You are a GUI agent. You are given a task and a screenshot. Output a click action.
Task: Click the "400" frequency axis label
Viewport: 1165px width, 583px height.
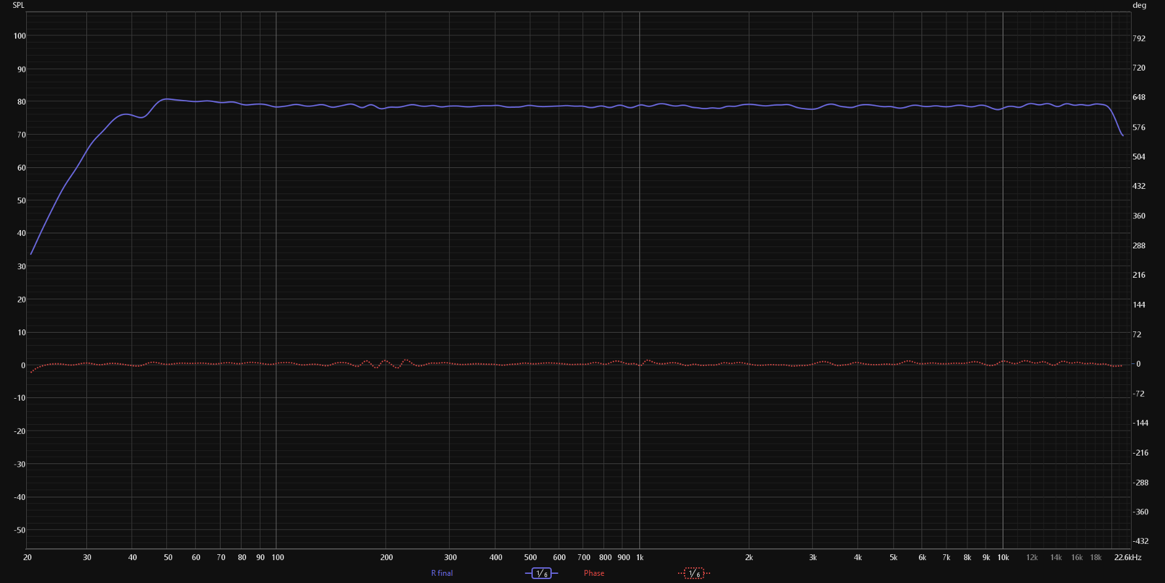pyautogui.click(x=496, y=558)
